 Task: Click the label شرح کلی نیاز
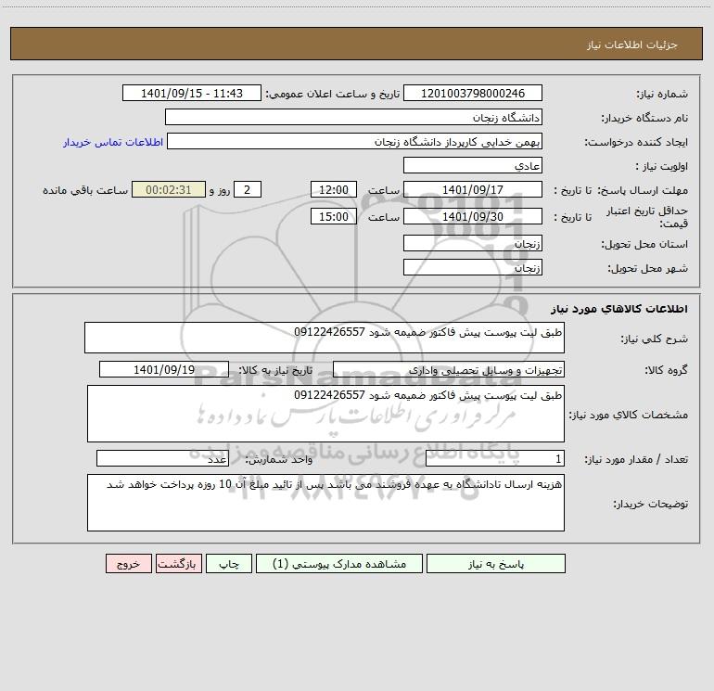(x=655, y=339)
